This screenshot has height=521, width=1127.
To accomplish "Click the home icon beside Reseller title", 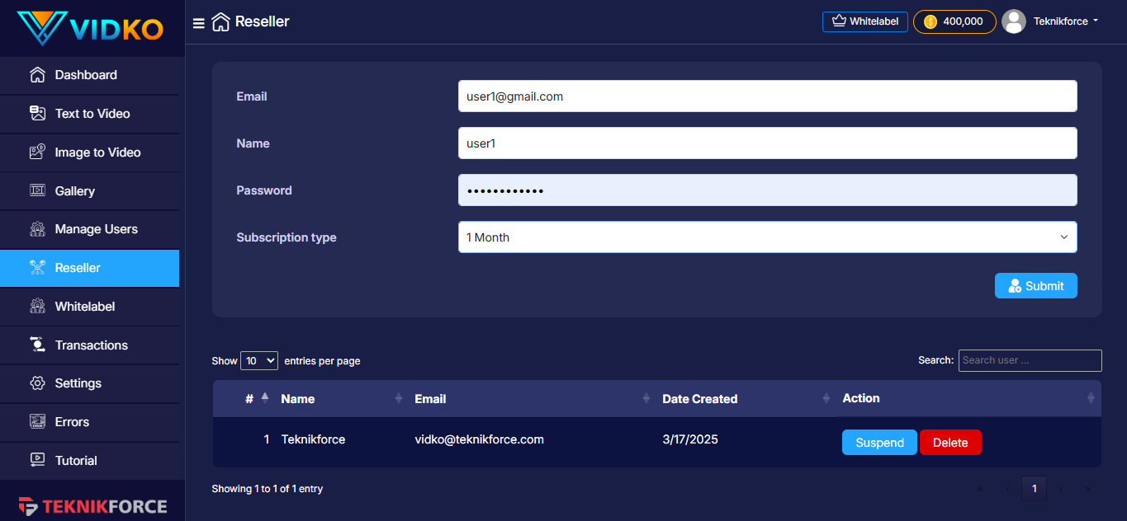I will pyautogui.click(x=220, y=22).
